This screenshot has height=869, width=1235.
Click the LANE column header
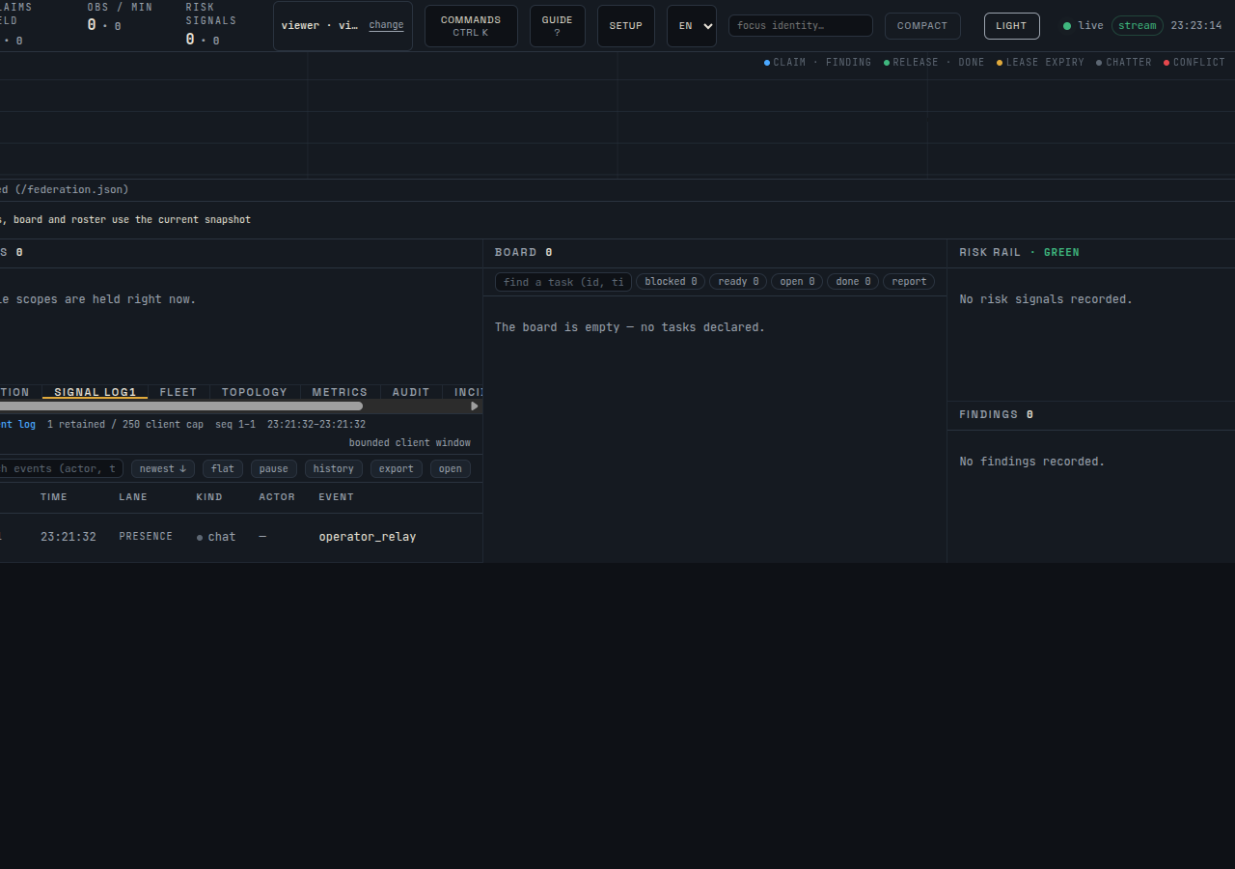tap(133, 497)
